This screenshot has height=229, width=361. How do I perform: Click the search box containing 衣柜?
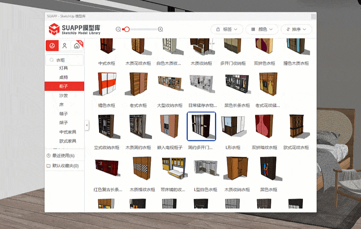click(x=65, y=60)
